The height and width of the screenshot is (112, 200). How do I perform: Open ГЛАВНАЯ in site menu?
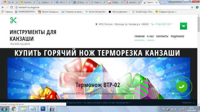point(139,36)
